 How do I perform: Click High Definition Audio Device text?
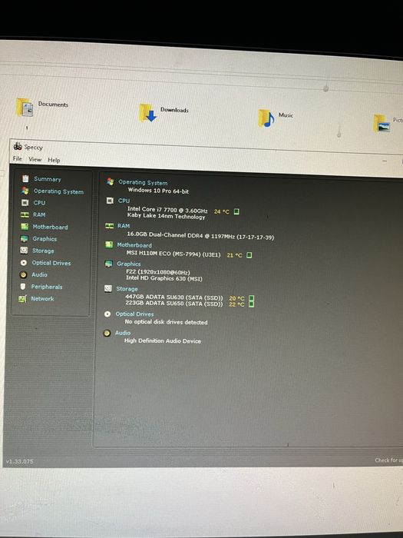click(163, 340)
